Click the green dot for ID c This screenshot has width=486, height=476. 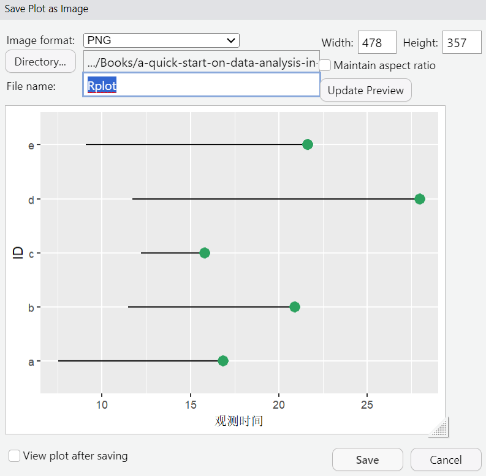[205, 253]
